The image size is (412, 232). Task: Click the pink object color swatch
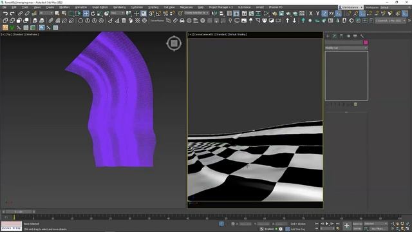click(366, 43)
